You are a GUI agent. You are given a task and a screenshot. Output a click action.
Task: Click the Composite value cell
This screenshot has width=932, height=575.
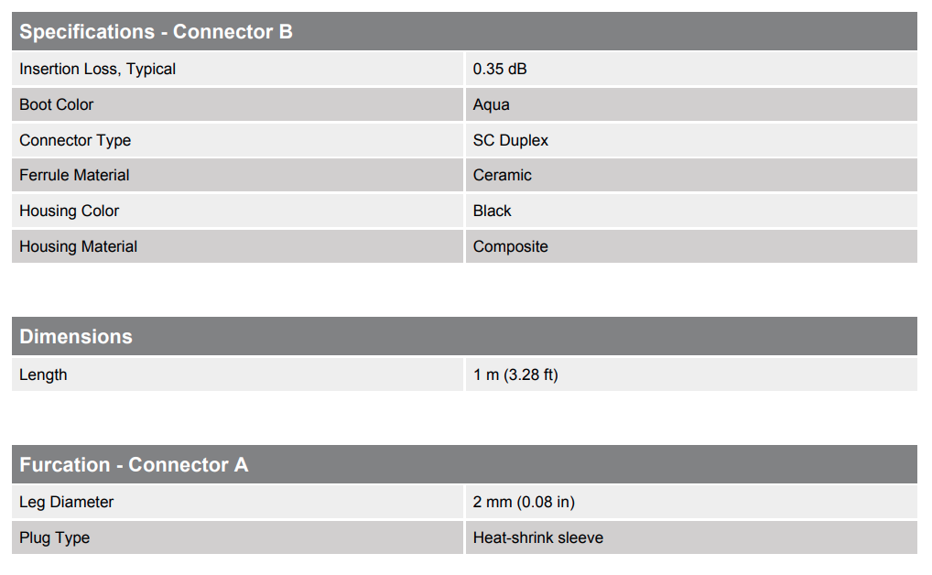coord(691,246)
